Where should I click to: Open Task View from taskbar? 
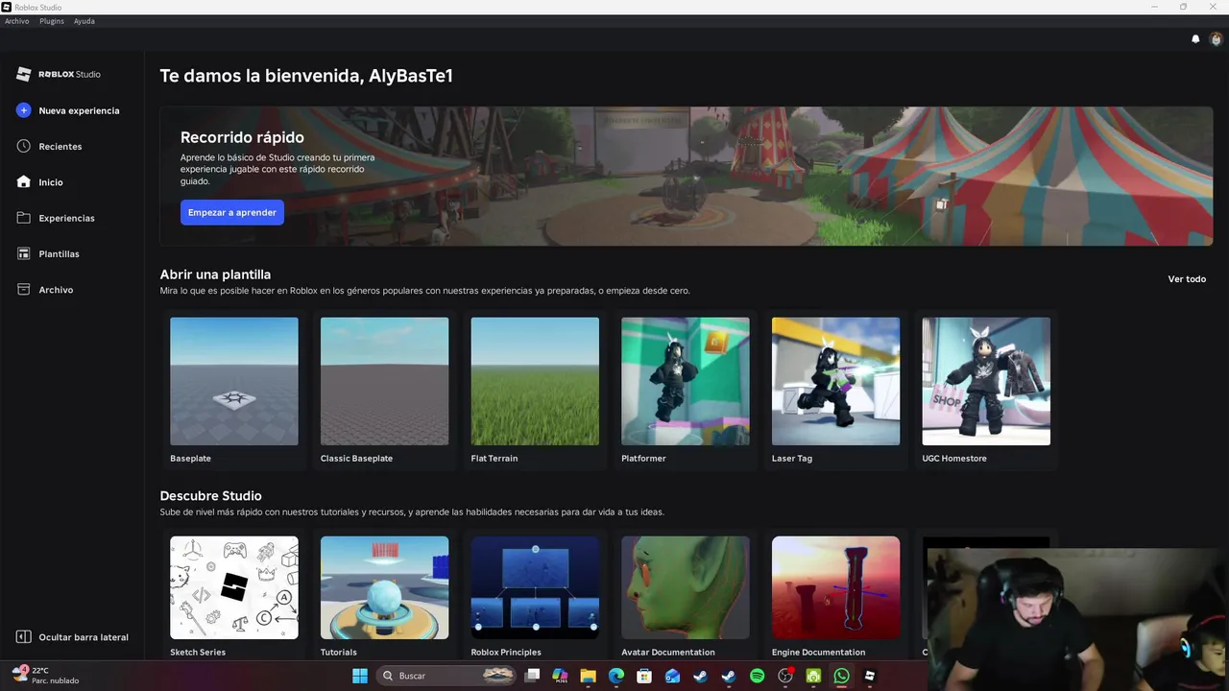(x=532, y=676)
